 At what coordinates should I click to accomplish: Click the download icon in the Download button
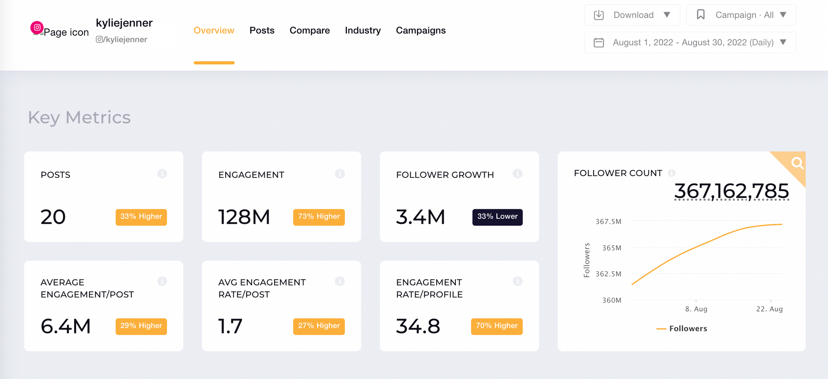[599, 15]
